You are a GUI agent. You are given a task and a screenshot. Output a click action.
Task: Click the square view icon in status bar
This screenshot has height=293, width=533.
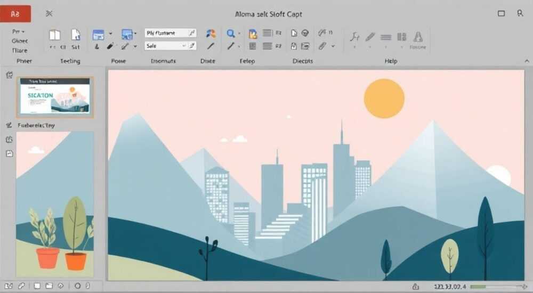(x=37, y=286)
